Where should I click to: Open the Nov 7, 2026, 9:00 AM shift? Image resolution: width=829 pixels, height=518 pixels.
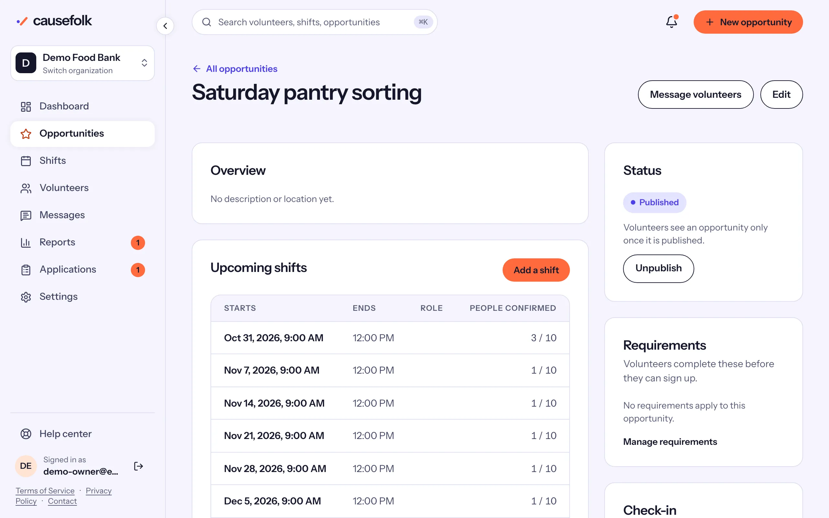390,370
